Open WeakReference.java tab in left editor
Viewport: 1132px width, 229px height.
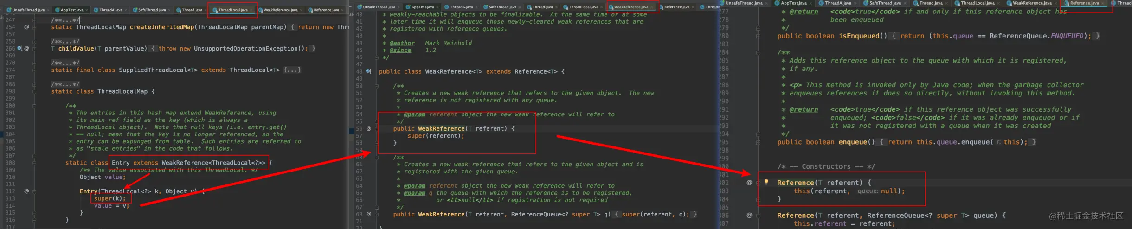click(280, 10)
